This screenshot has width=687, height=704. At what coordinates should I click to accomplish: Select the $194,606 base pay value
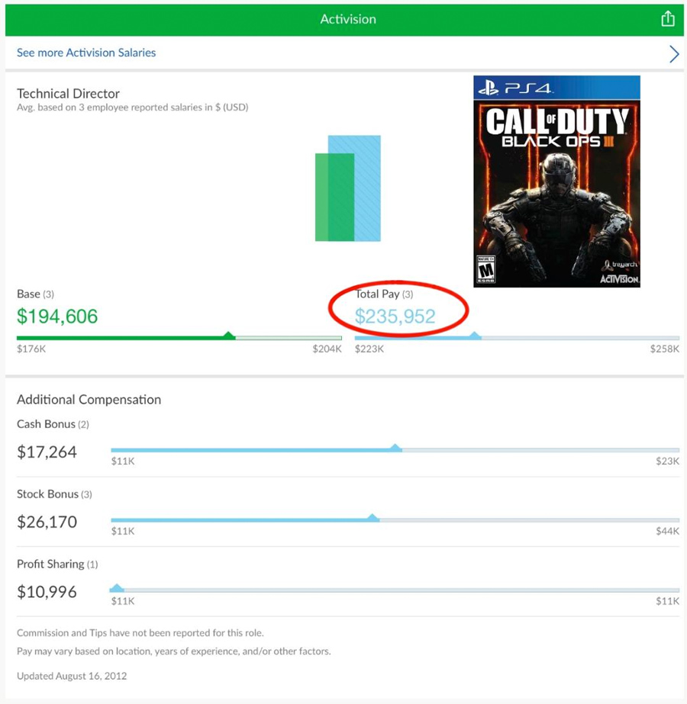pyautogui.click(x=57, y=316)
